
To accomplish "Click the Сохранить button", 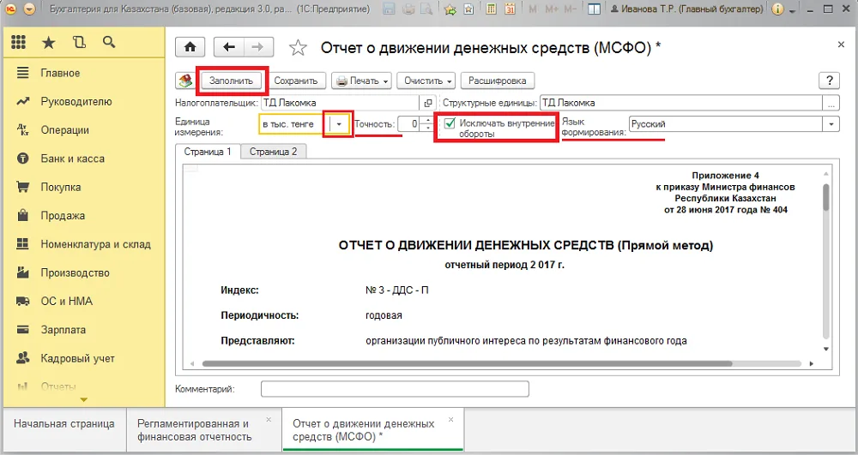I will [x=296, y=81].
